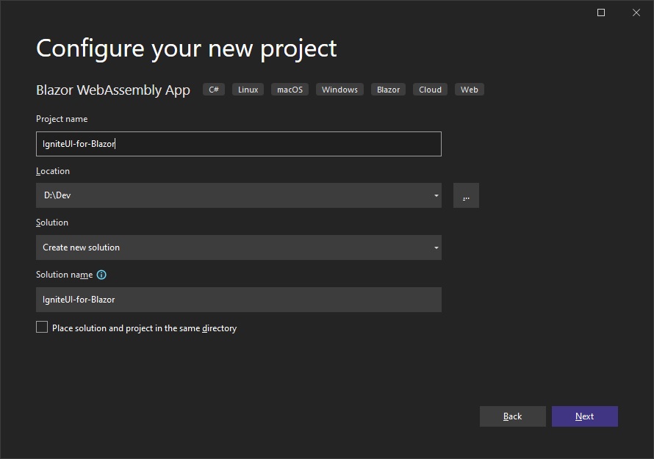Select the Windows platform tag
This screenshot has height=459, width=654.
(x=339, y=90)
